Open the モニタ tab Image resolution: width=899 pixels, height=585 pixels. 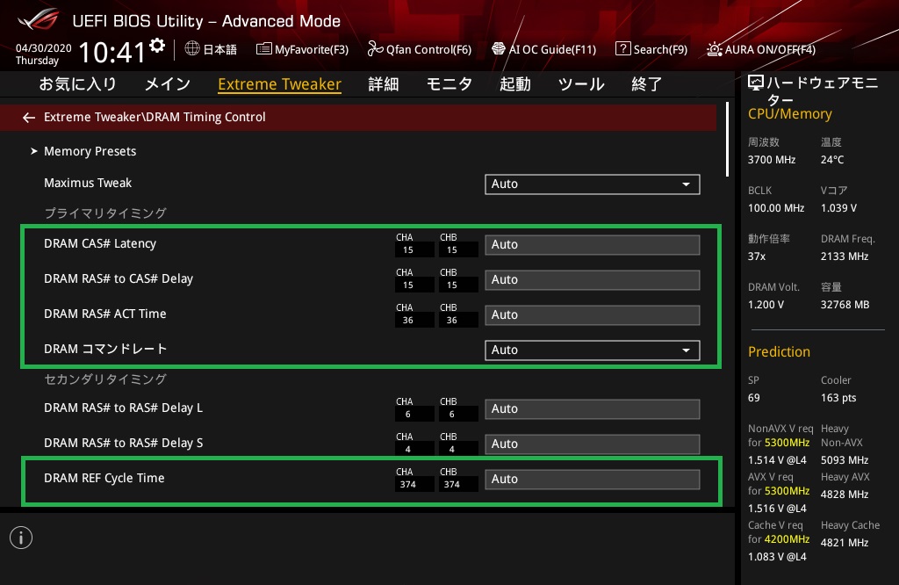(449, 84)
